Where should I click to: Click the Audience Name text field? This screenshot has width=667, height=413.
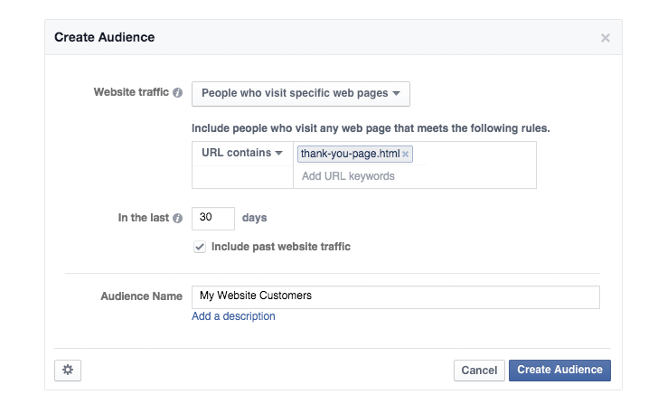[396, 297]
